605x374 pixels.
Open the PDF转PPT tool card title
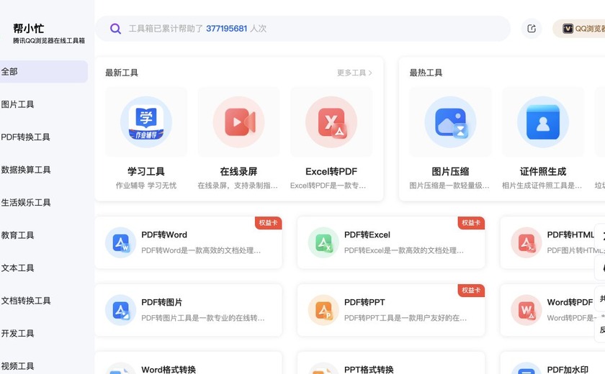(364, 302)
